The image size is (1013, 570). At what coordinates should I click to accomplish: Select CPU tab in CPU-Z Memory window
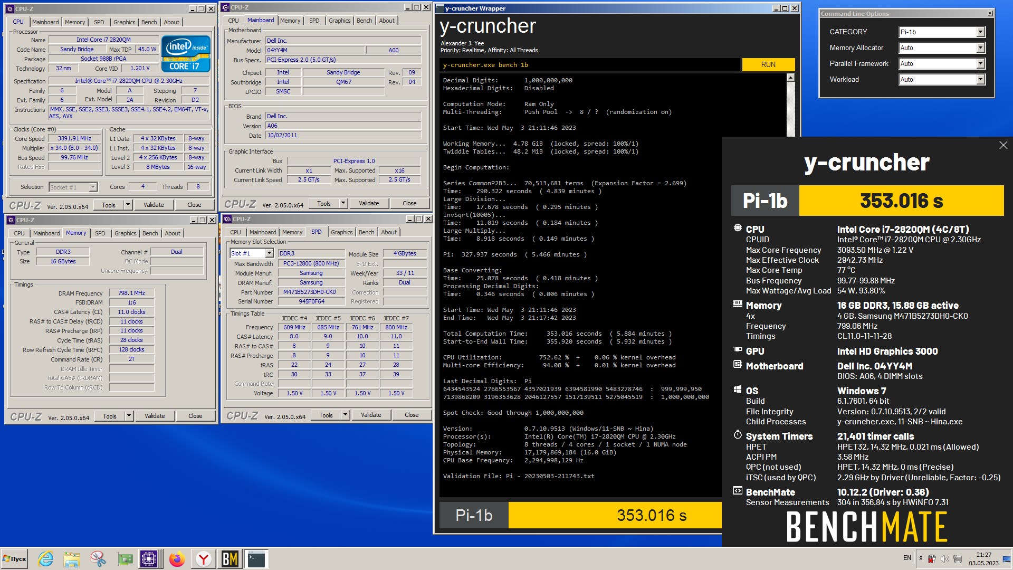(19, 233)
